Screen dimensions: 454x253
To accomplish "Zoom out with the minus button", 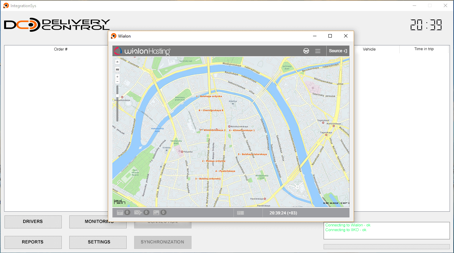I will pos(117,82).
